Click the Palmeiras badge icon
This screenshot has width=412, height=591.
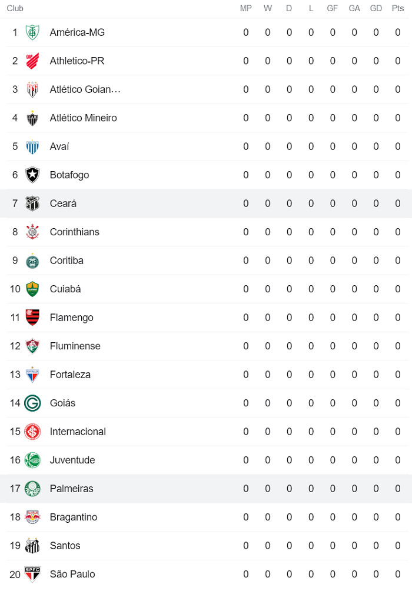[32, 489]
